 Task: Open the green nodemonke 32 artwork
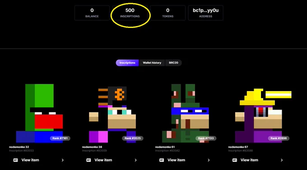click(39, 113)
